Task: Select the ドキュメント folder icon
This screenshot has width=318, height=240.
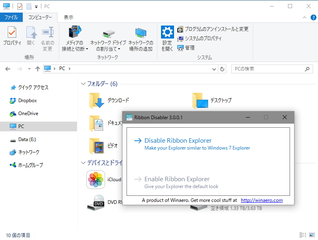Action: (97, 123)
